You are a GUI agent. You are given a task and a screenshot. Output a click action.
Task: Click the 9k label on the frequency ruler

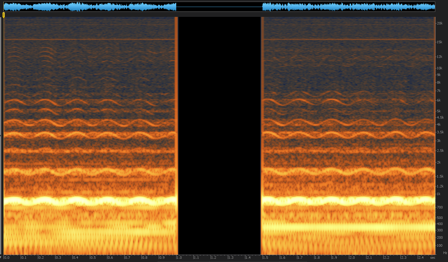click(439, 75)
